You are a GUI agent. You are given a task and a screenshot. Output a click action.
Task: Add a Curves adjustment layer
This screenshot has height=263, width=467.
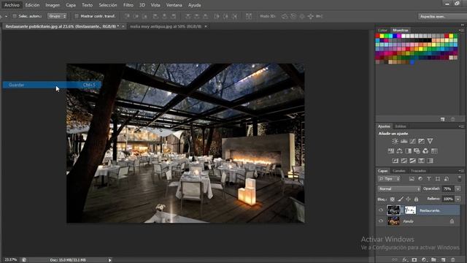412,141
